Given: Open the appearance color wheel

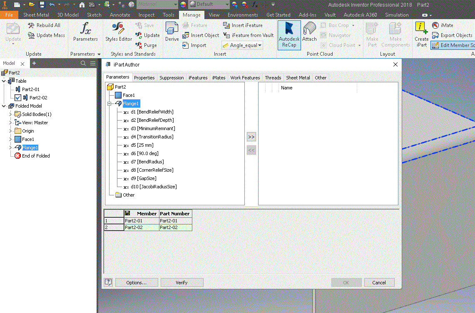Looking at the screenshot, I should (183, 5).
